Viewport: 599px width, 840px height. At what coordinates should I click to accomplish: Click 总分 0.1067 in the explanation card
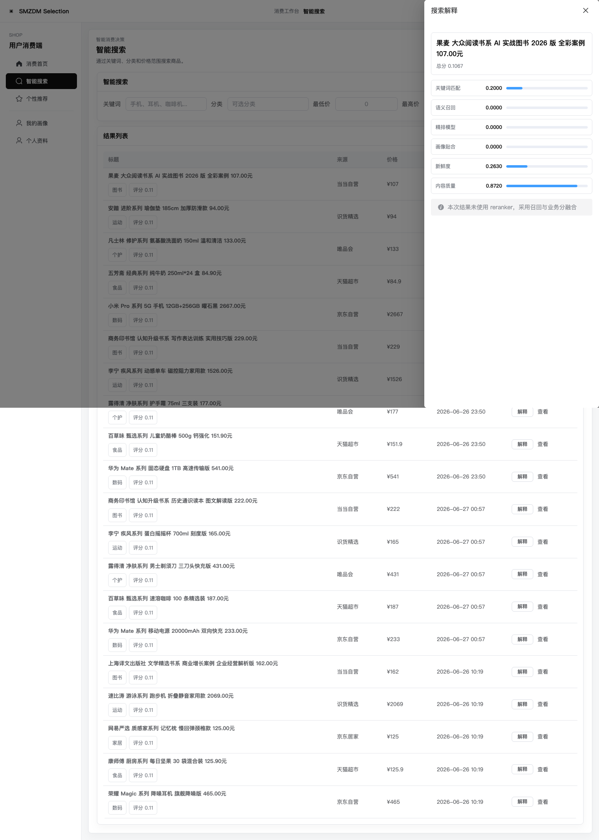[x=450, y=66]
